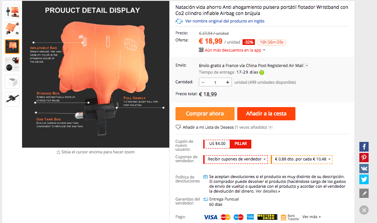Grab the coupon with PILLAR button
Image resolution: width=377 pixels, height=223 pixels.
(240, 144)
